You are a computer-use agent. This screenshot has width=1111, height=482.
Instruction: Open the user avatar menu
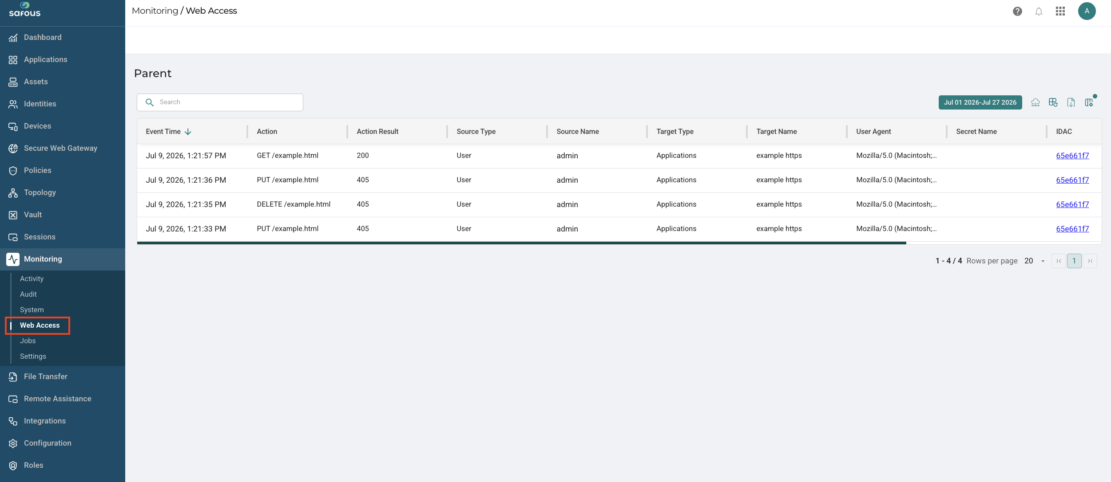1087,11
